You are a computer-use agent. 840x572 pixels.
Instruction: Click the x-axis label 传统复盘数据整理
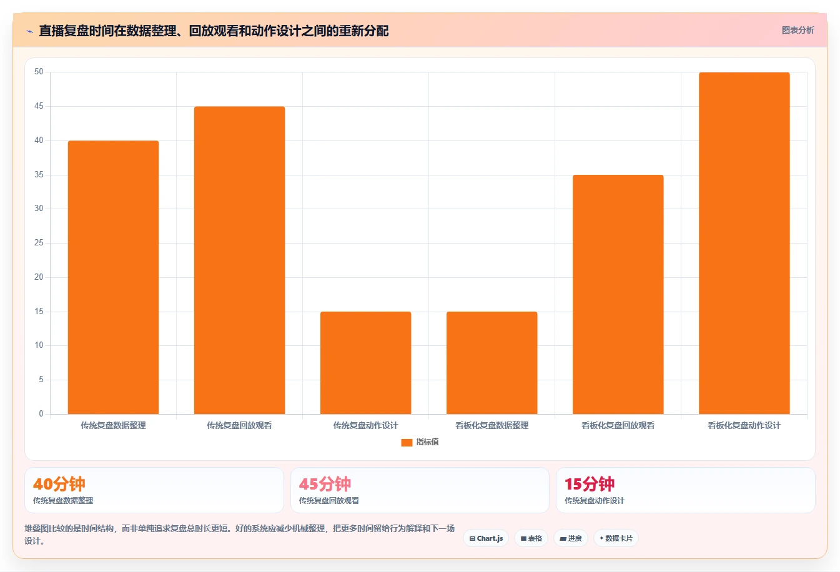[x=113, y=425]
